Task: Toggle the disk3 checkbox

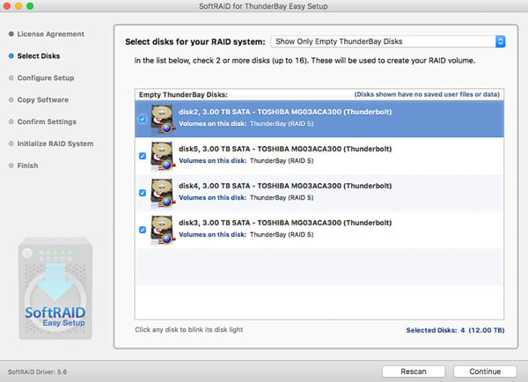Action: pyautogui.click(x=143, y=230)
